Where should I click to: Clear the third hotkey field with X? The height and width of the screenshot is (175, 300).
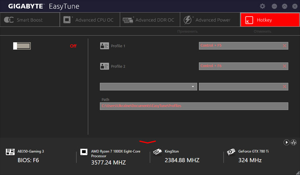coord(285,86)
